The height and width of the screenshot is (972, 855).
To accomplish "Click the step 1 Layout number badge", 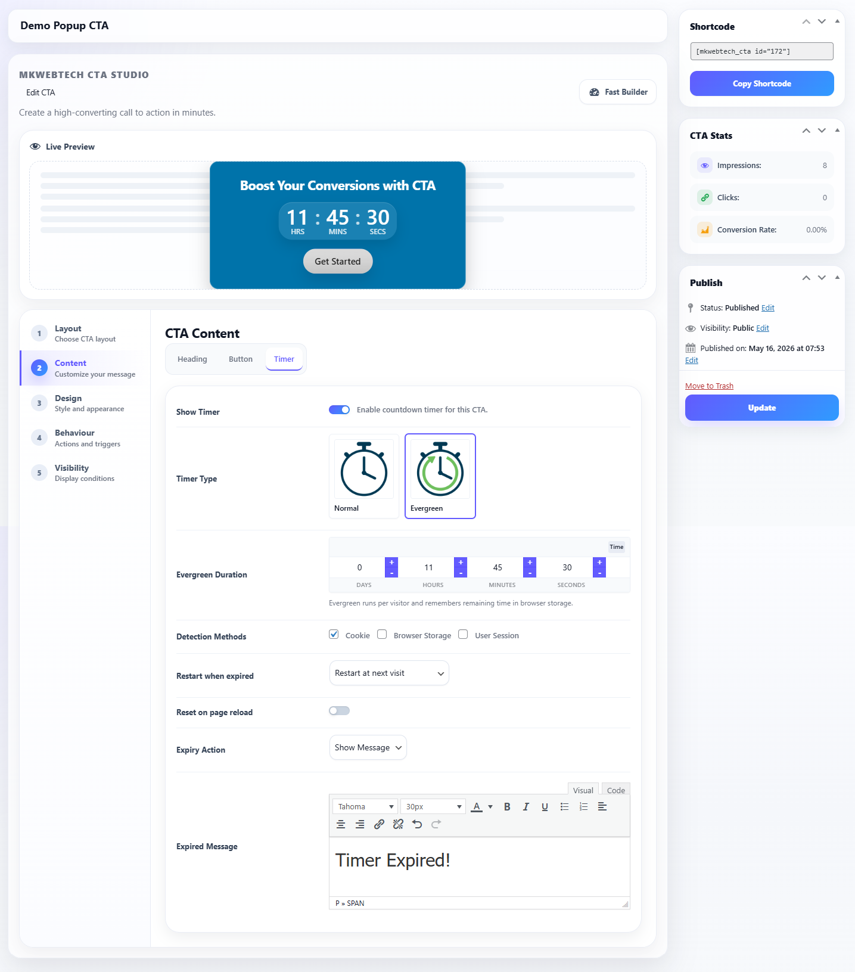I will pos(39,334).
